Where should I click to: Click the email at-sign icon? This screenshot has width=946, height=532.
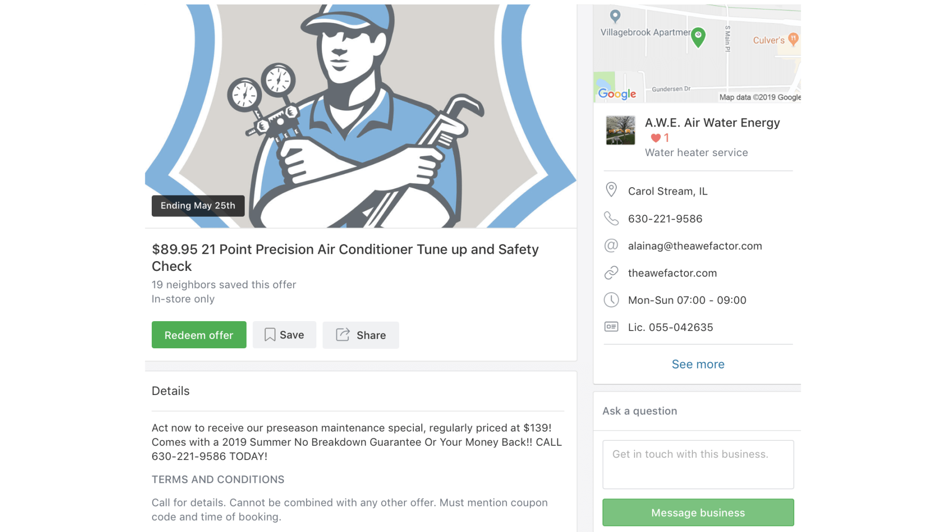tap(611, 245)
